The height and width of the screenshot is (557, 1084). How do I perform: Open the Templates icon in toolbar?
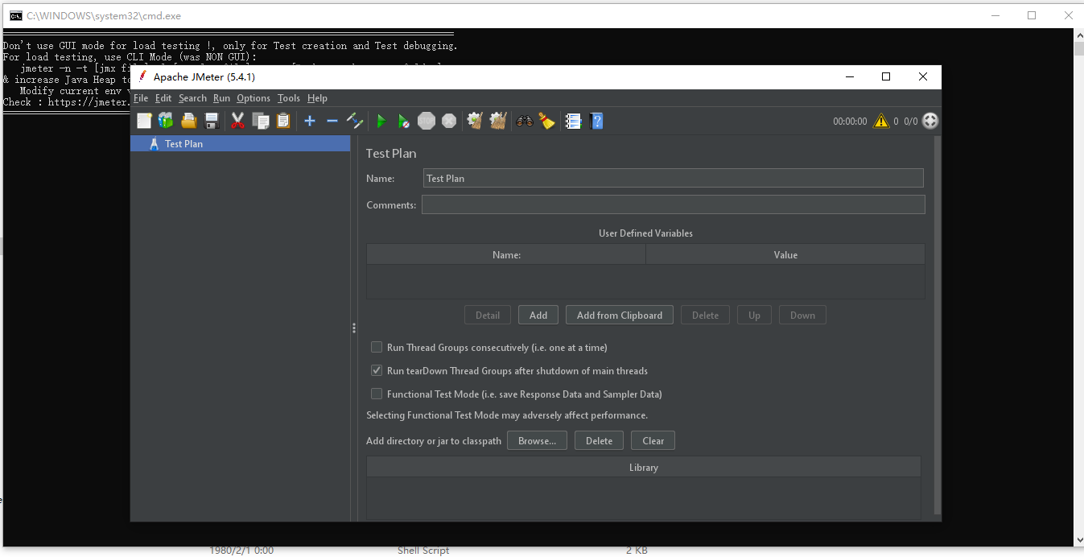click(166, 121)
